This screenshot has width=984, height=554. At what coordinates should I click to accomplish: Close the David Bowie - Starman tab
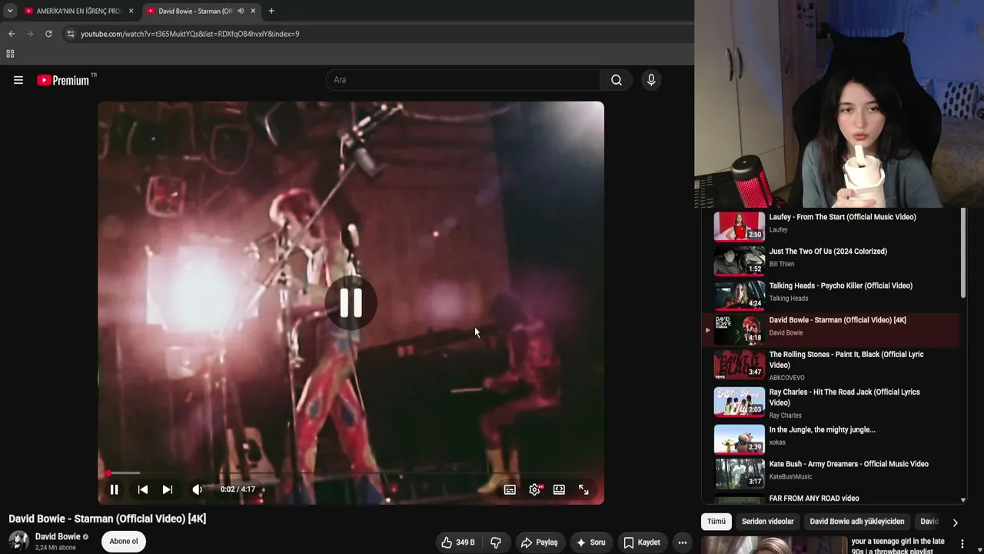coord(253,11)
